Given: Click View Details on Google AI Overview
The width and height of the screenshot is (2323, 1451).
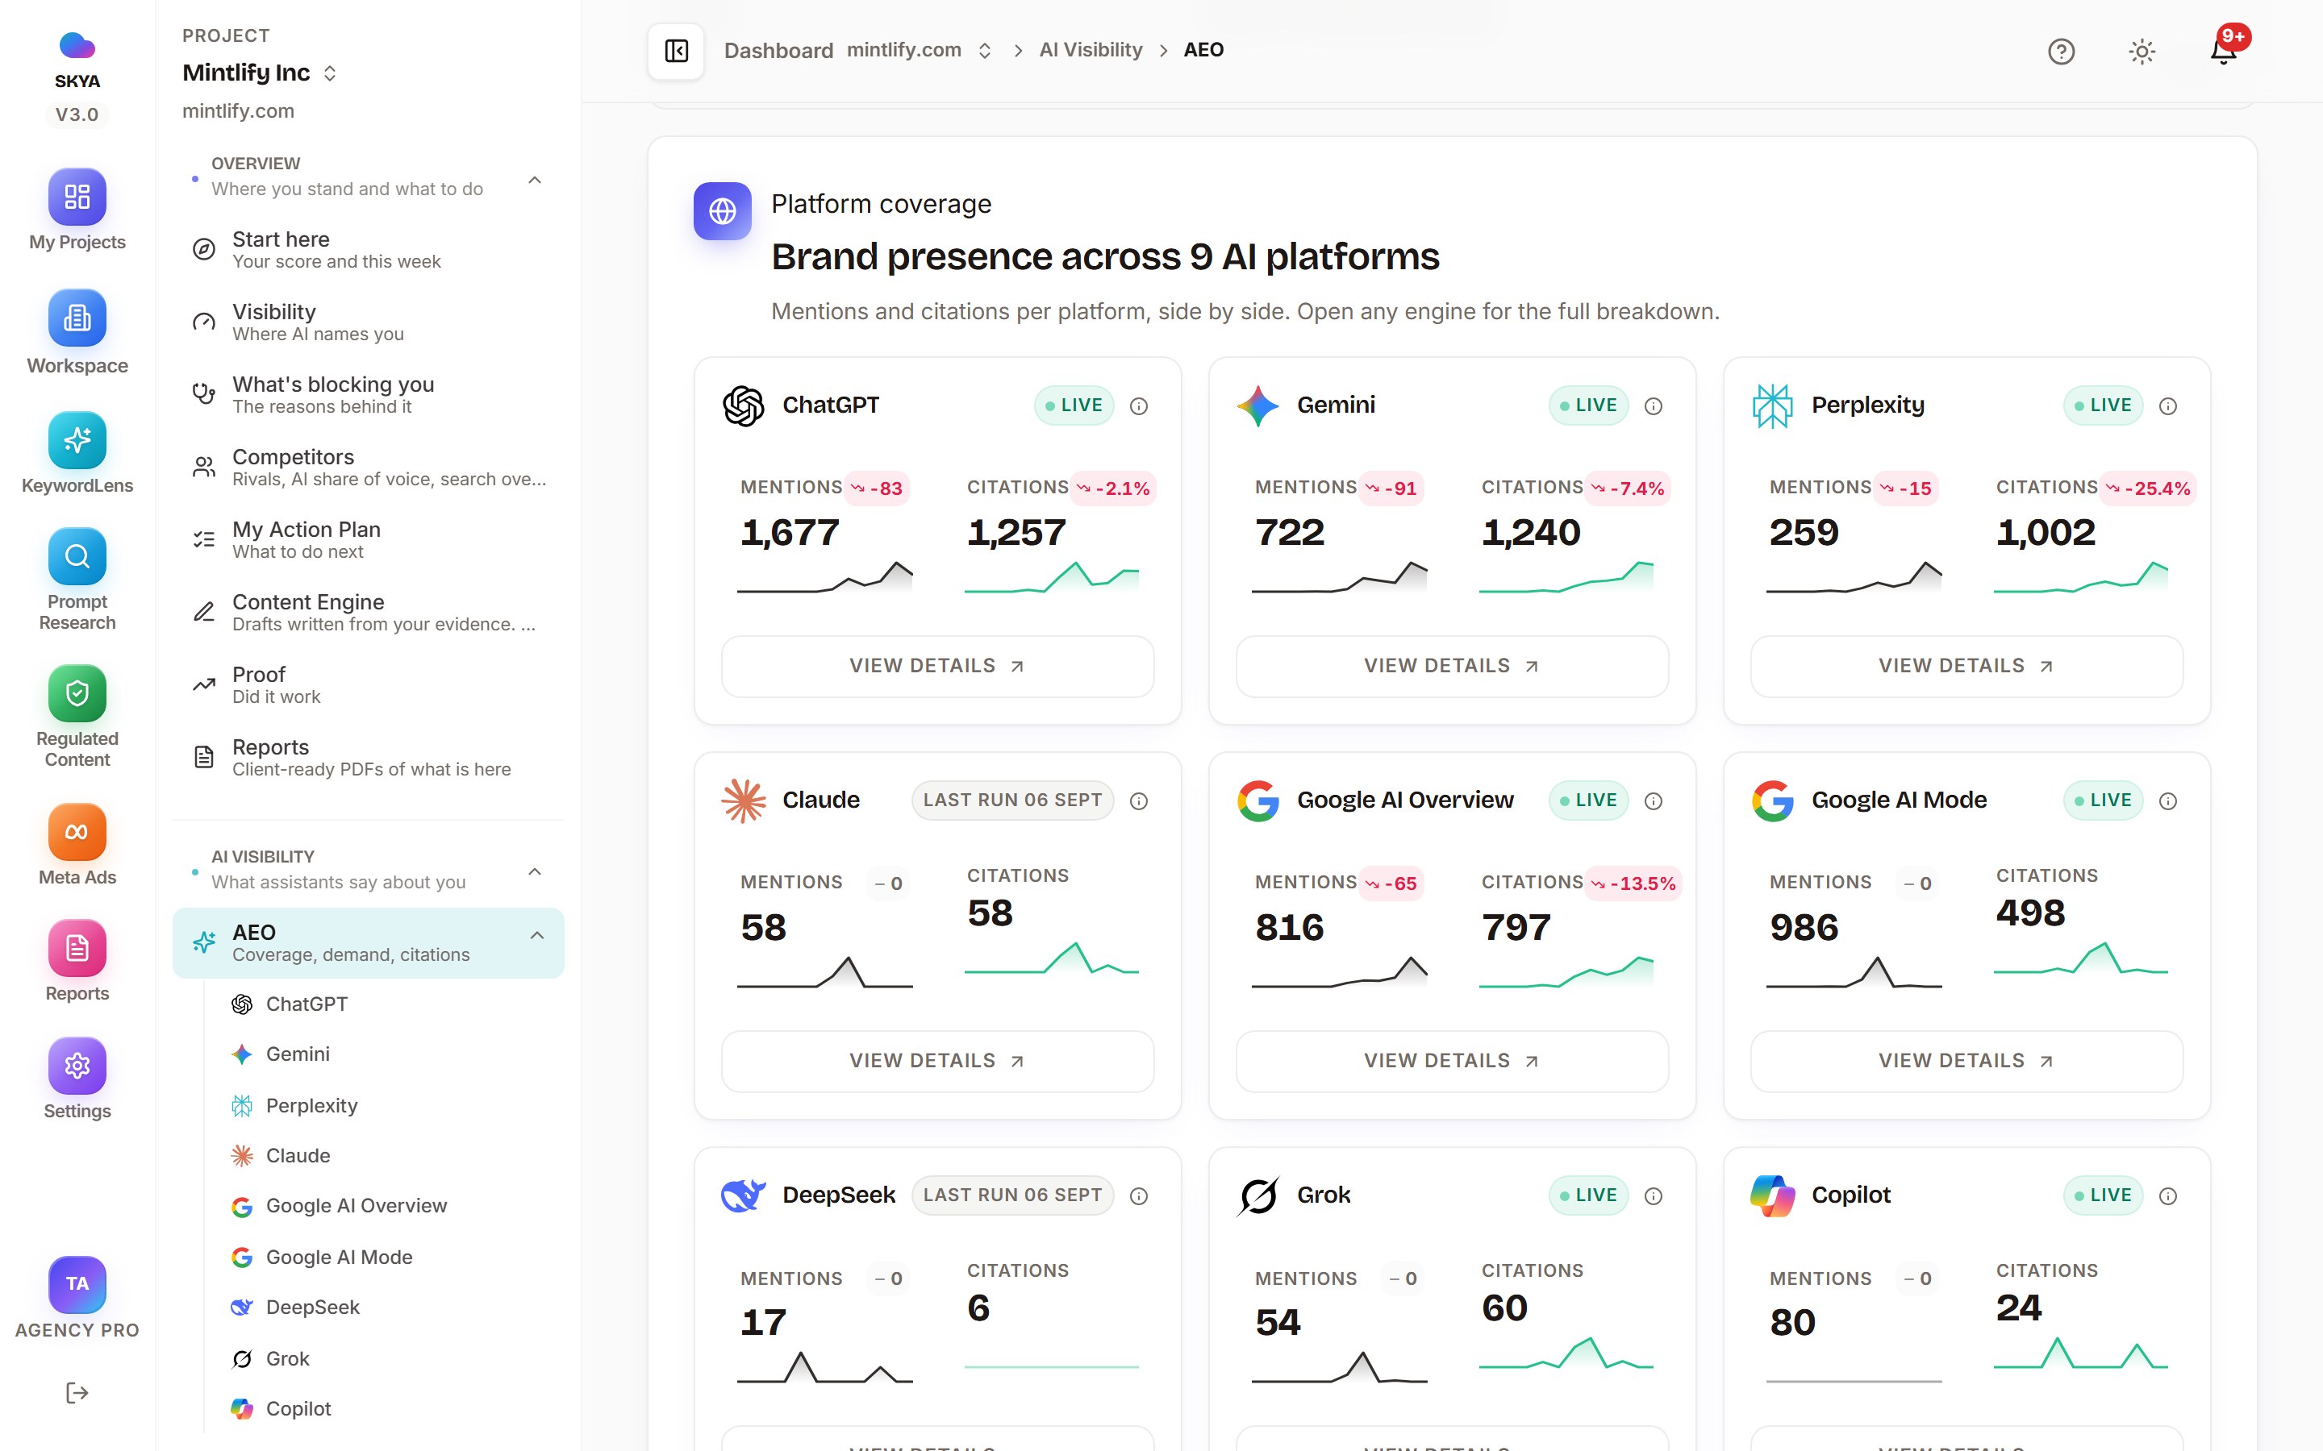Looking at the screenshot, I should click(x=1451, y=1060).
